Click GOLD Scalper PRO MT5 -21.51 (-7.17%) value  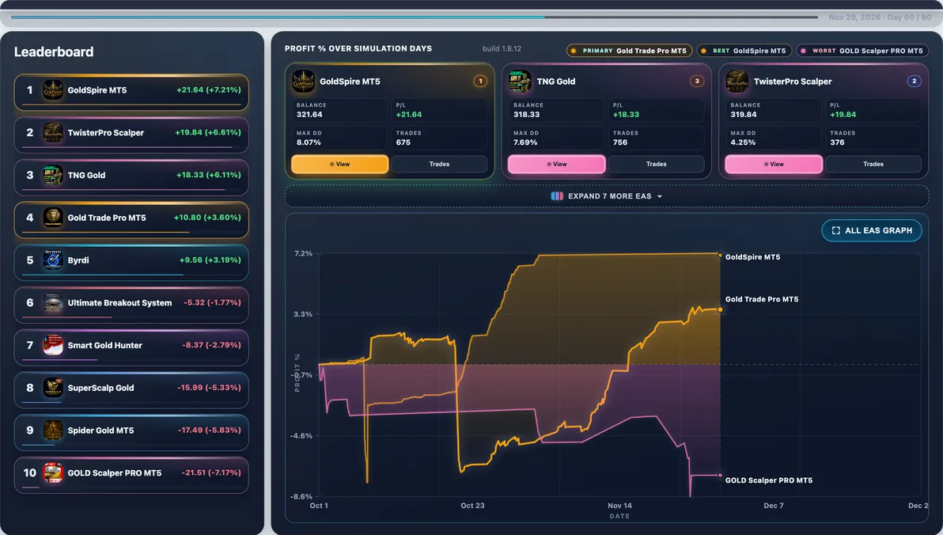click(x=211, y=472)
